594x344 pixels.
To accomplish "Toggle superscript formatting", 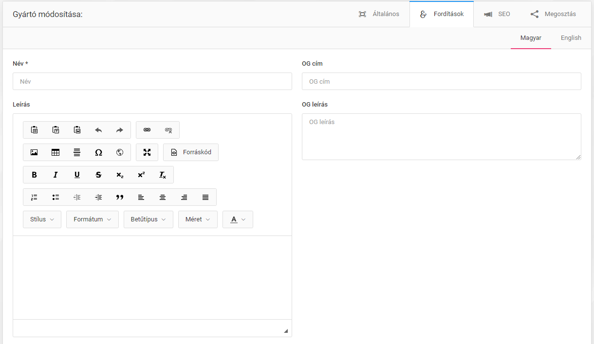I will pyautogui.click(x=141, y=175).
